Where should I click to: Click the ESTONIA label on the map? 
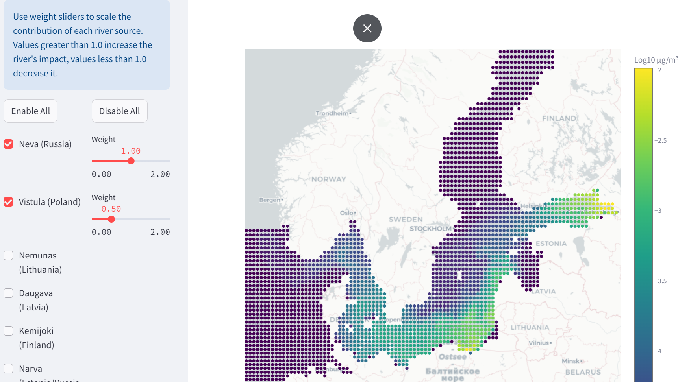point(551,244)
